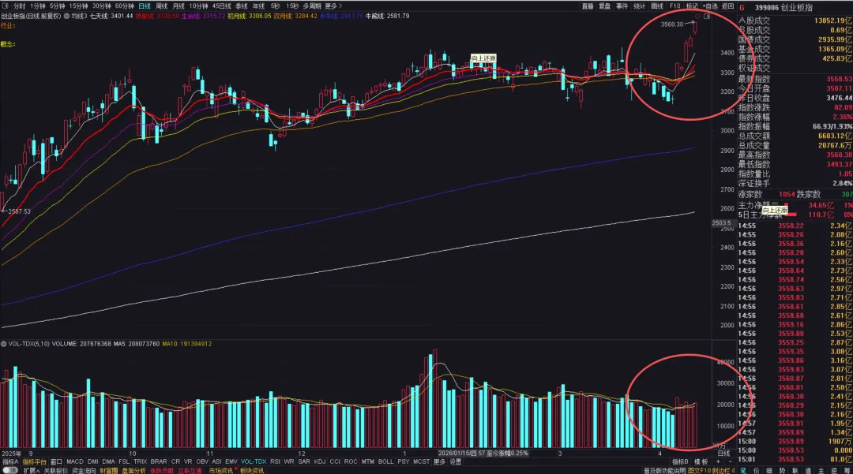Open the 指标A selector
The height and width of the screenshot is (474, 853).
[9, 461]
